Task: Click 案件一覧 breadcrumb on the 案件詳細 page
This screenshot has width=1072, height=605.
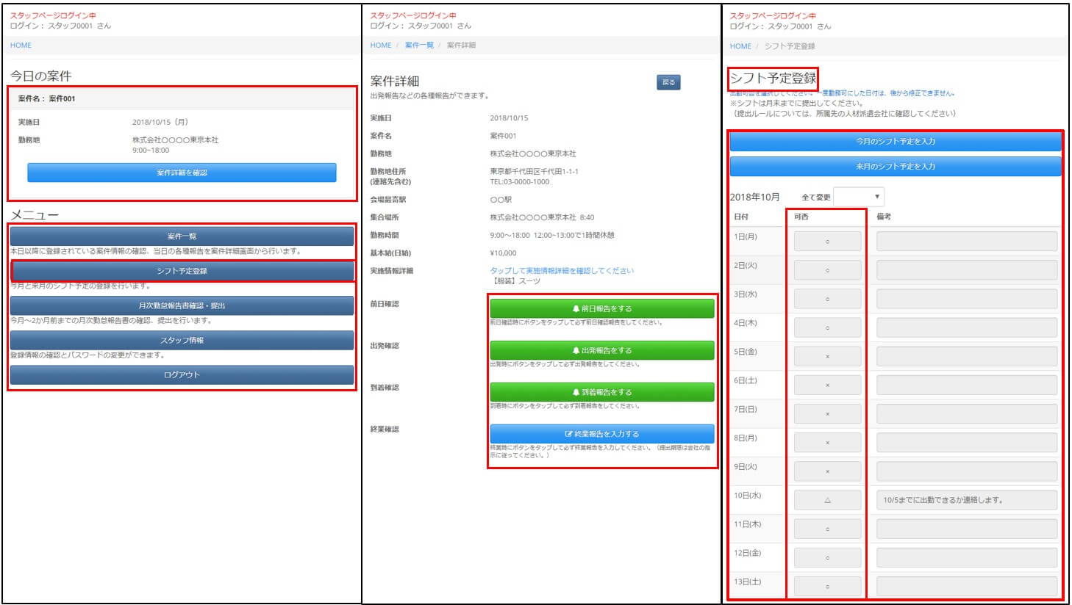Action: coord(419,46)
